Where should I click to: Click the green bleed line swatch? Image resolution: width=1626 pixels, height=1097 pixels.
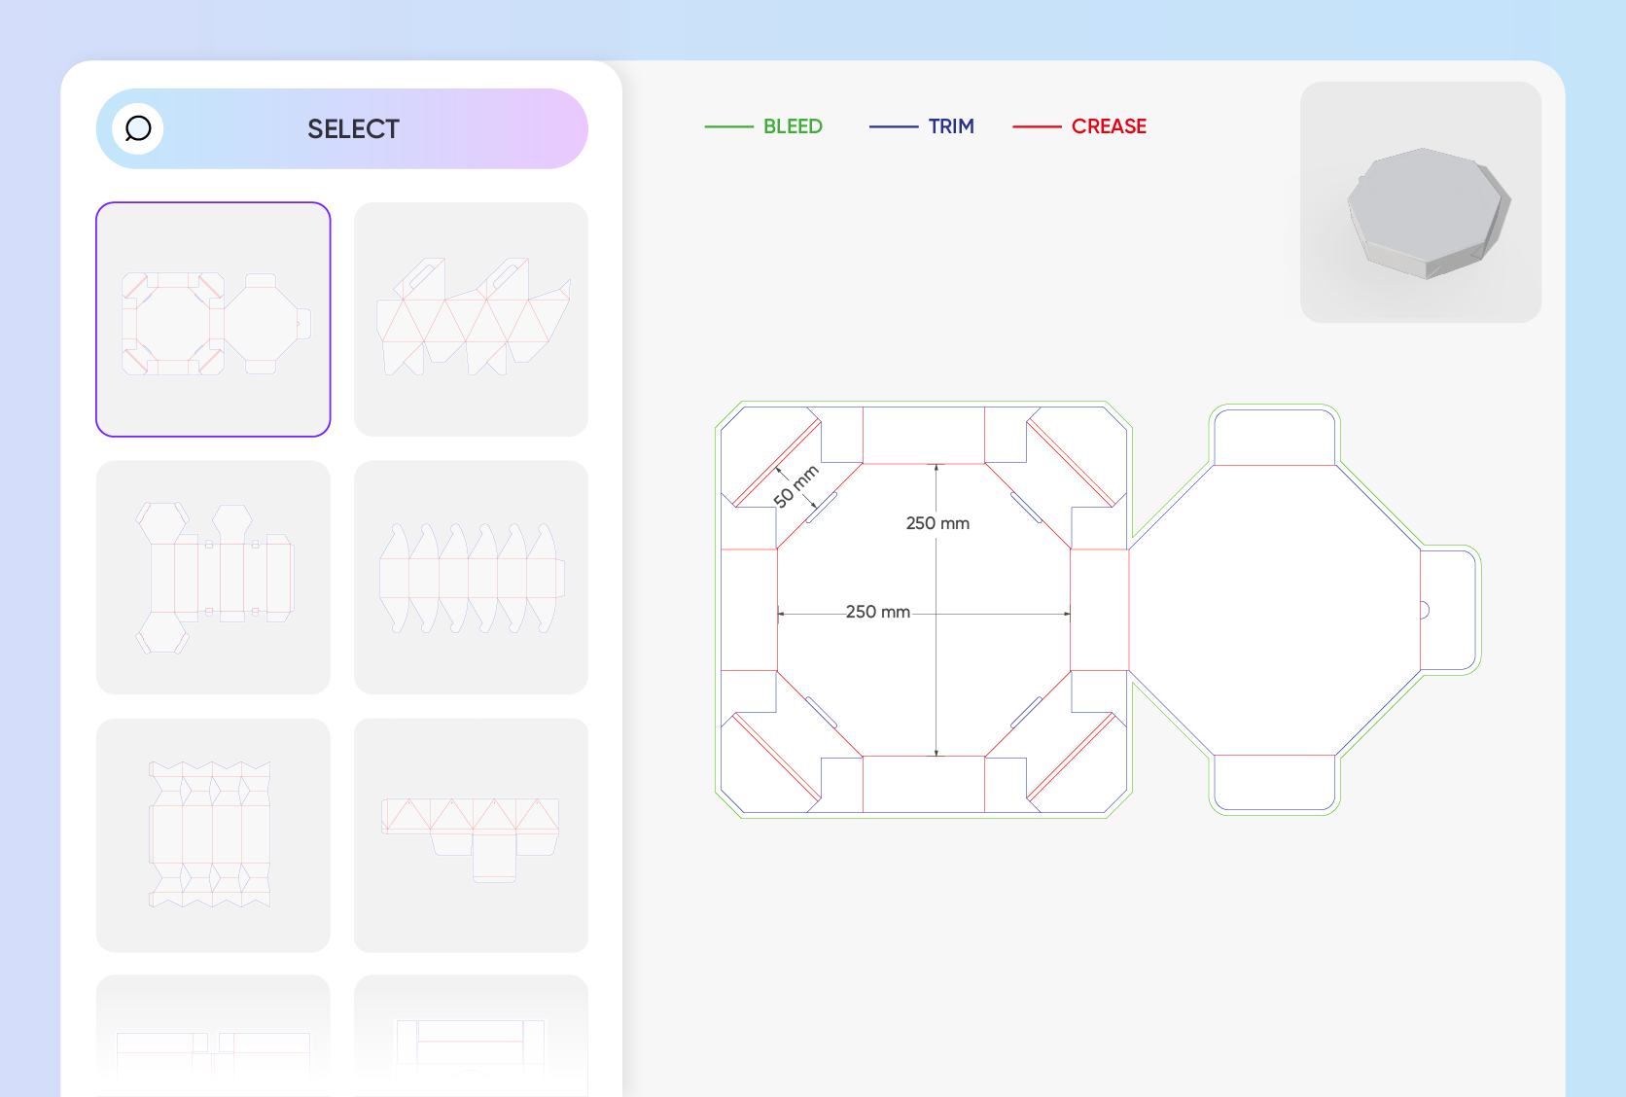click(728, 126)
